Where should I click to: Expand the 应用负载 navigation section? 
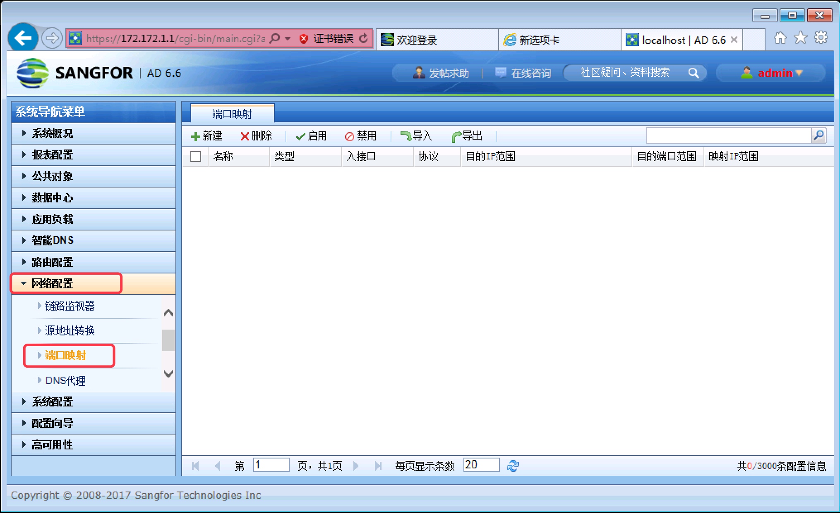pyautogui.click(x=53, y=219)
